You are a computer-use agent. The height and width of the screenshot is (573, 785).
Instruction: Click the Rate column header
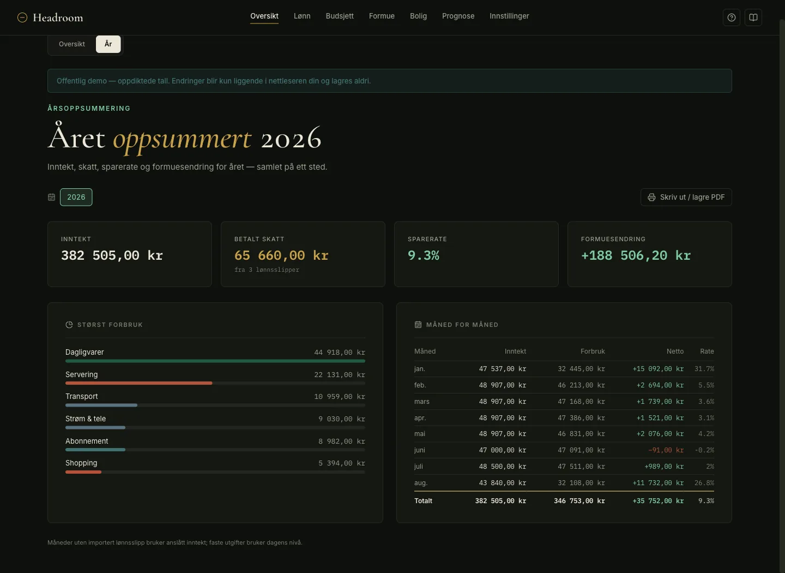point(707,351)
